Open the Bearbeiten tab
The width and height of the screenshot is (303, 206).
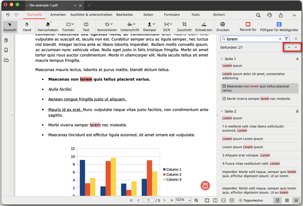pos(124,15)
